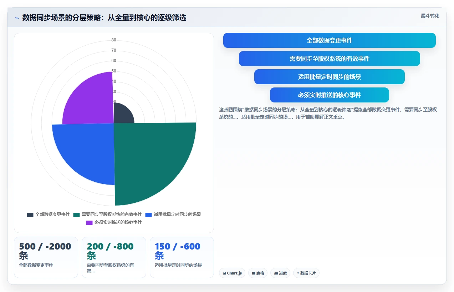The height and width of the screenshot is (292, 454).
Task: Click the 表格 tag chip
Action: [x=258, y=273]
